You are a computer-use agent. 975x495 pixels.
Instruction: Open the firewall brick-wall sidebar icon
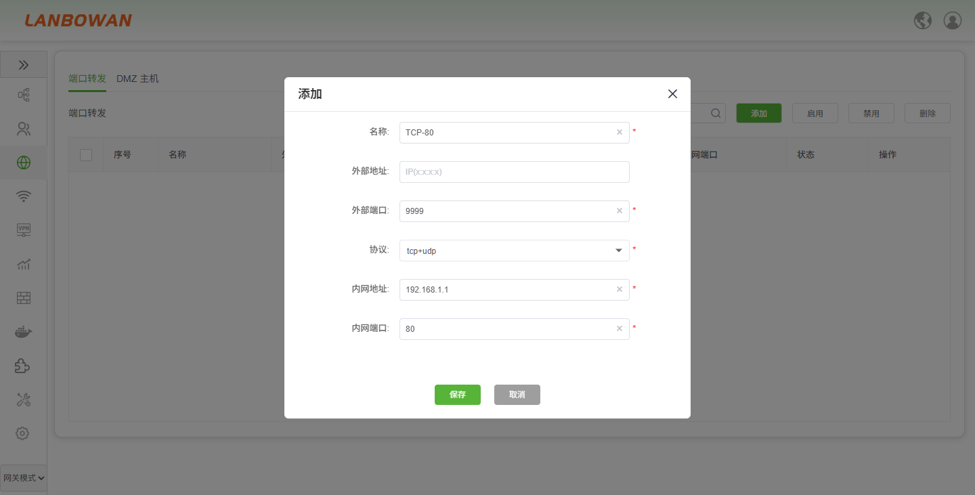pos(24,298)
